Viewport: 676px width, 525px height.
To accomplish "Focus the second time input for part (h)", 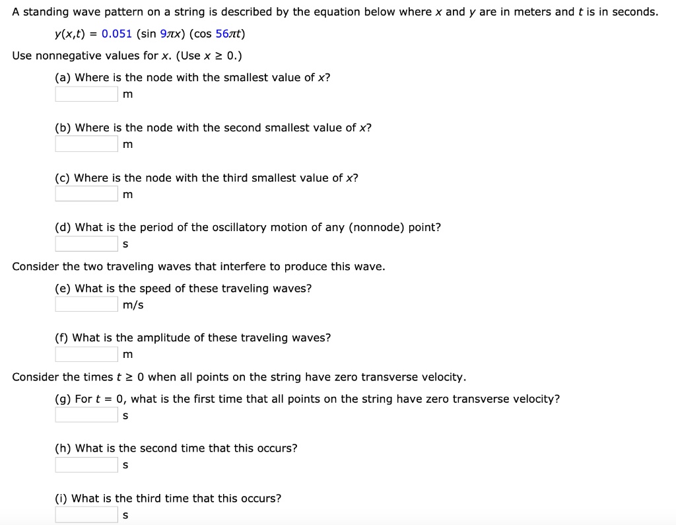I will [x=86, y=465].
